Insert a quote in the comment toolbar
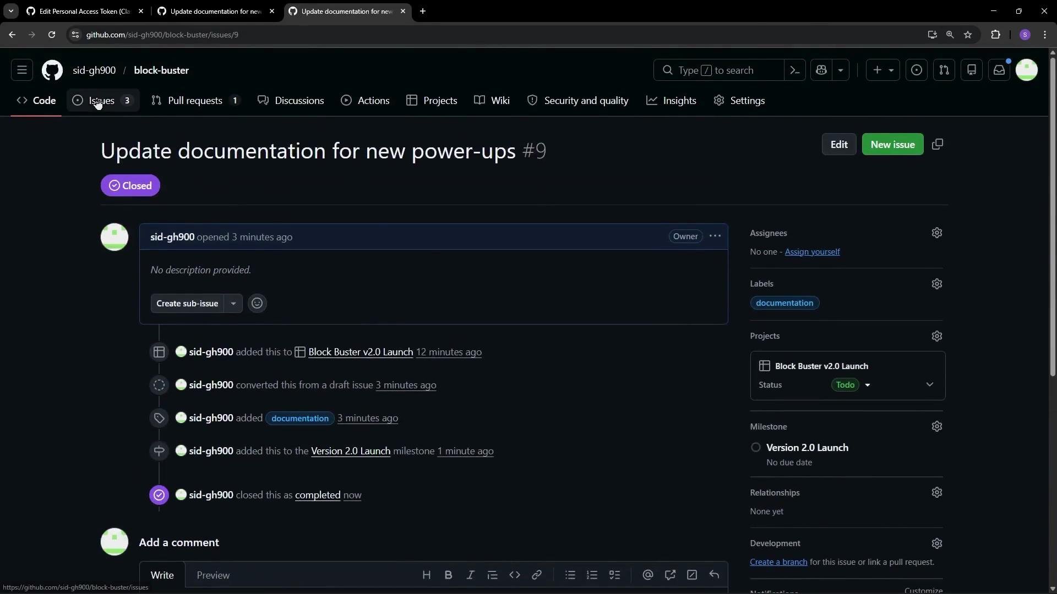Viewport: 1057px width, 594px height. click(x=493, y=575)
